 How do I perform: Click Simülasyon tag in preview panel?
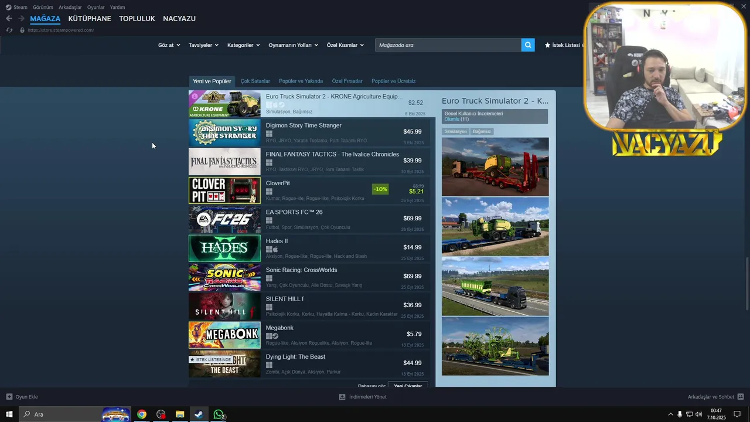pos(455,131)
